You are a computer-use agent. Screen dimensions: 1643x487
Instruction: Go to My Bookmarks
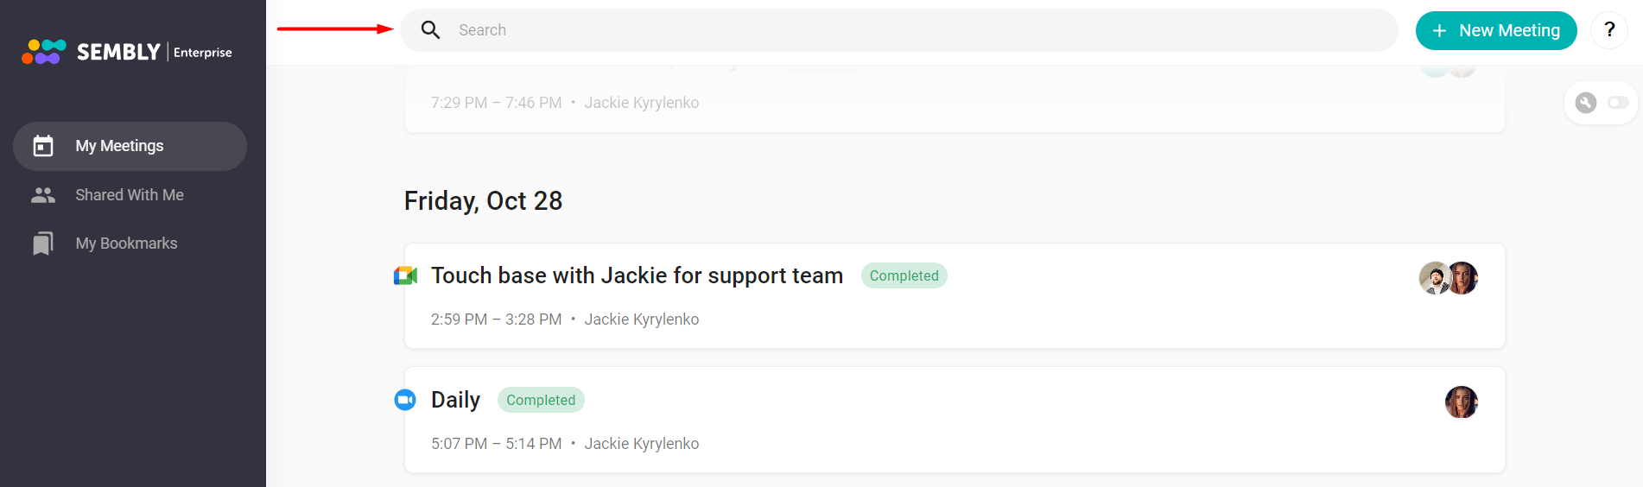click(x=130, y=244)
